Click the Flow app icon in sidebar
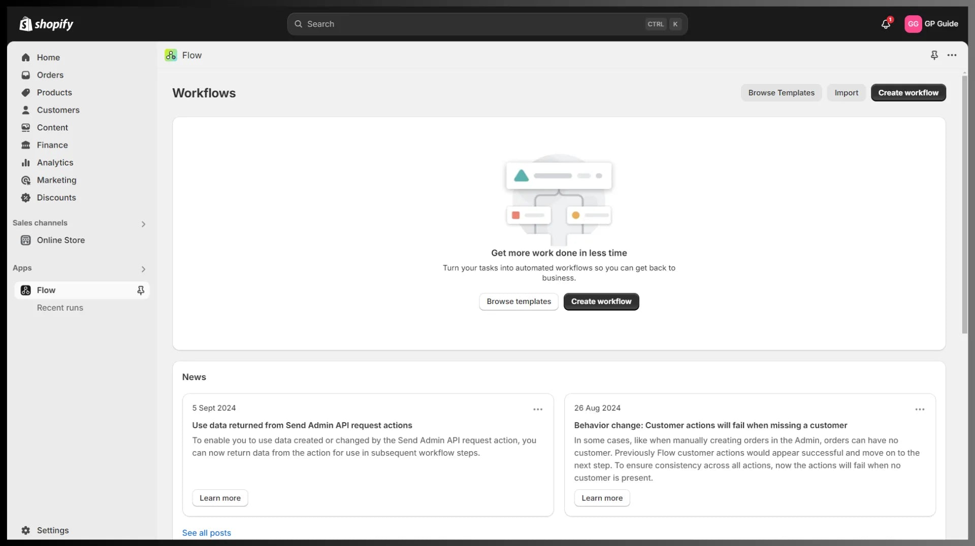 [26, 290]
